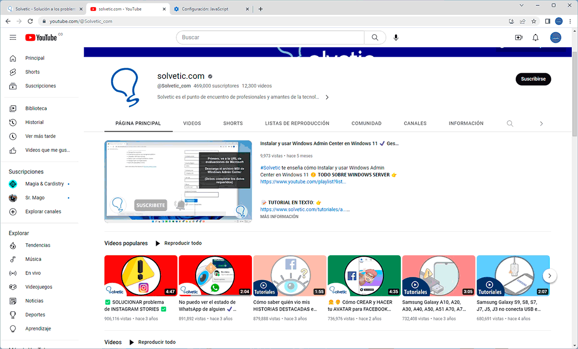578x349 pixels.
Task: Expand MÁS INFORMACIÓN on featured video
Action: [279, 217]
